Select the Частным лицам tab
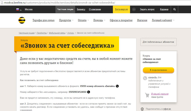The image size is (191, 111). point(65,9)
